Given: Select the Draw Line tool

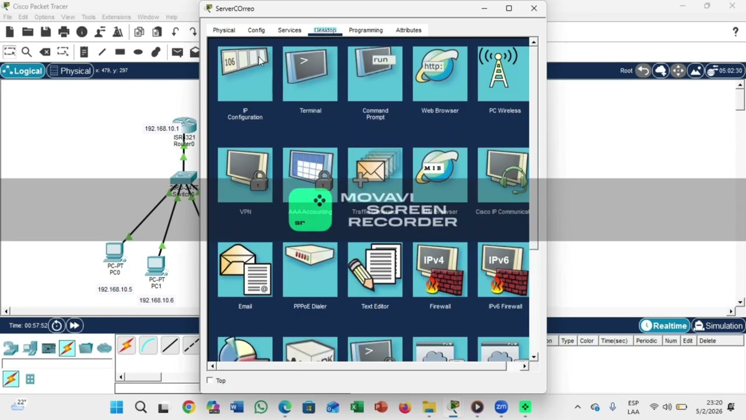Looking at the screenshot, I should pyautogui.click(x=102, y=52).
